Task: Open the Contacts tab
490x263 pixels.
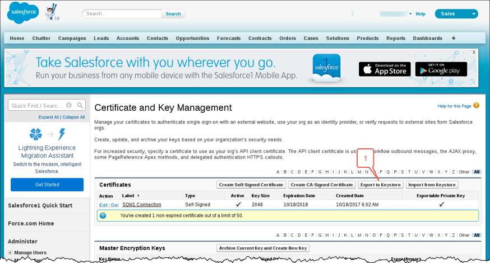Action: click(x=158, y=38)
